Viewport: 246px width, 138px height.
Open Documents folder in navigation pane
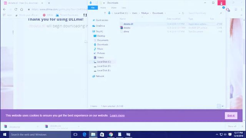pyautogui.click(x=103, y=40)
